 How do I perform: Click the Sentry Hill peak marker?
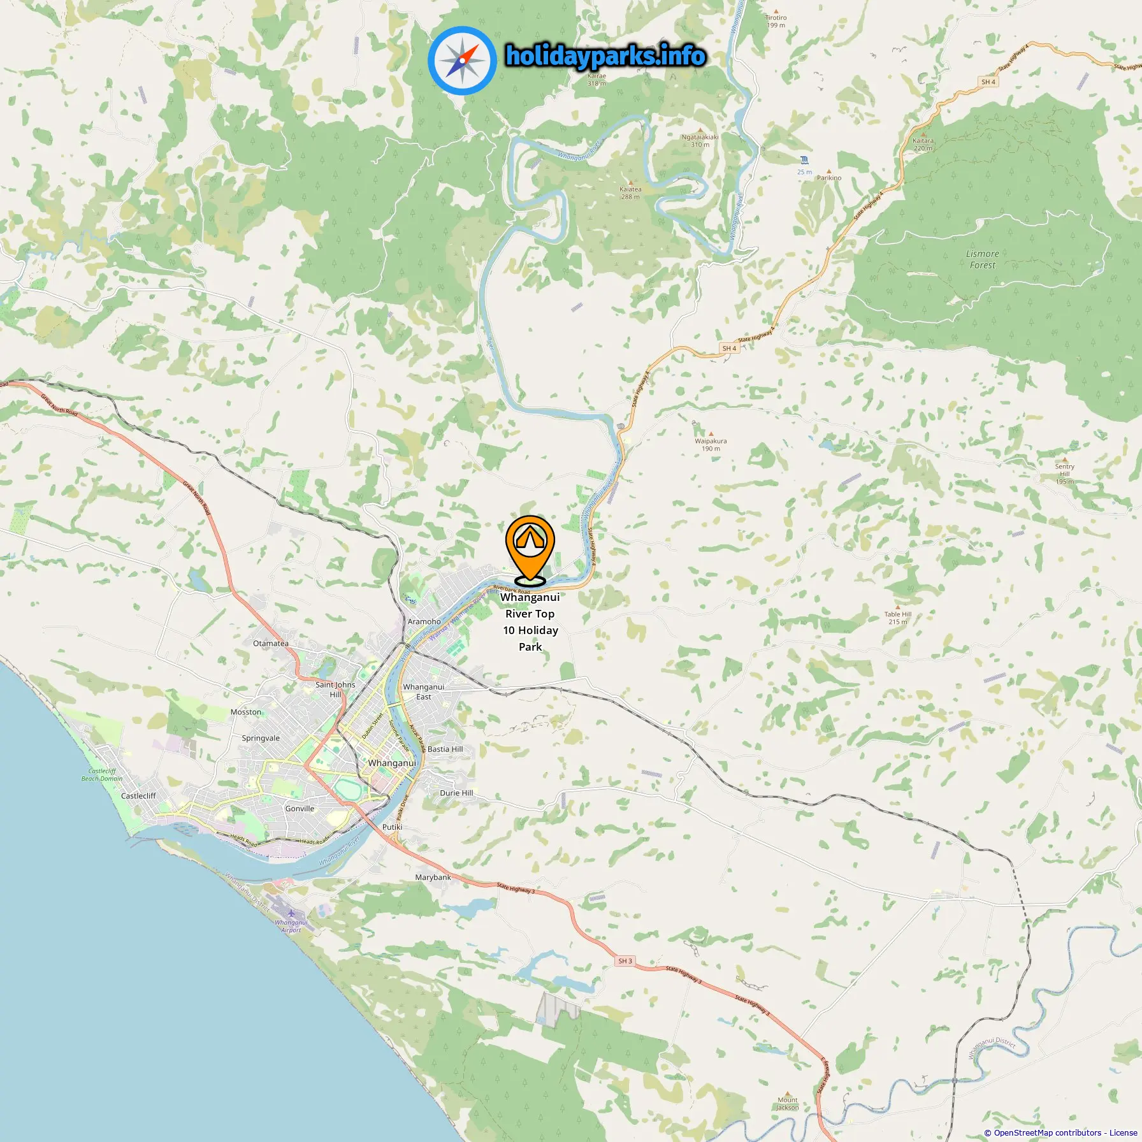pos(1065,459)
